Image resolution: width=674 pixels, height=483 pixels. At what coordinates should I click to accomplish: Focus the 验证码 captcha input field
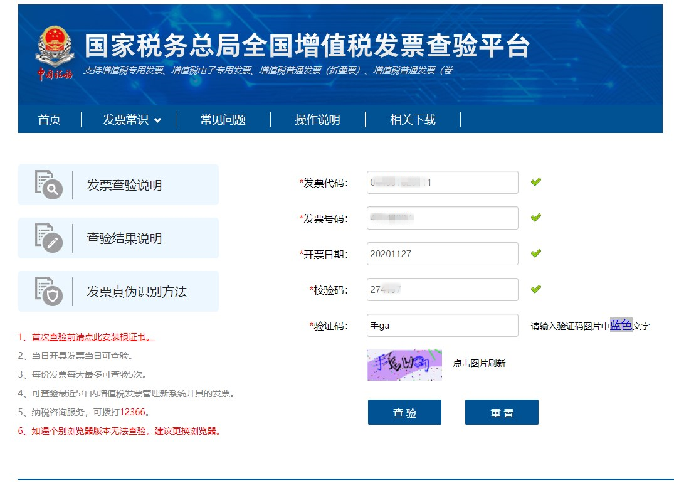pyautogui.click(x=442, y=326)
